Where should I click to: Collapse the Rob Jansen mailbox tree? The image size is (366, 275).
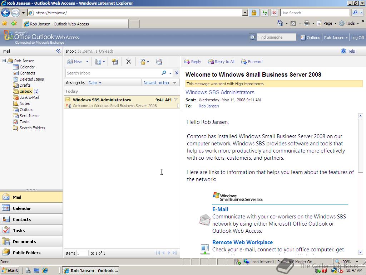tap(4, 61)
